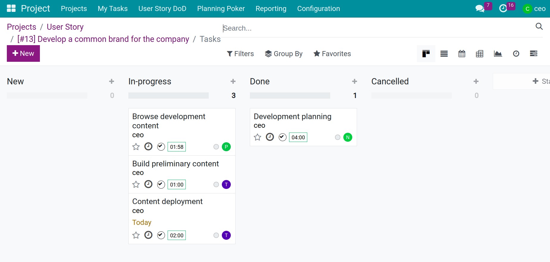Open the Content deployment task card title
The image size is (550, 262).
[x=167, y=201]
